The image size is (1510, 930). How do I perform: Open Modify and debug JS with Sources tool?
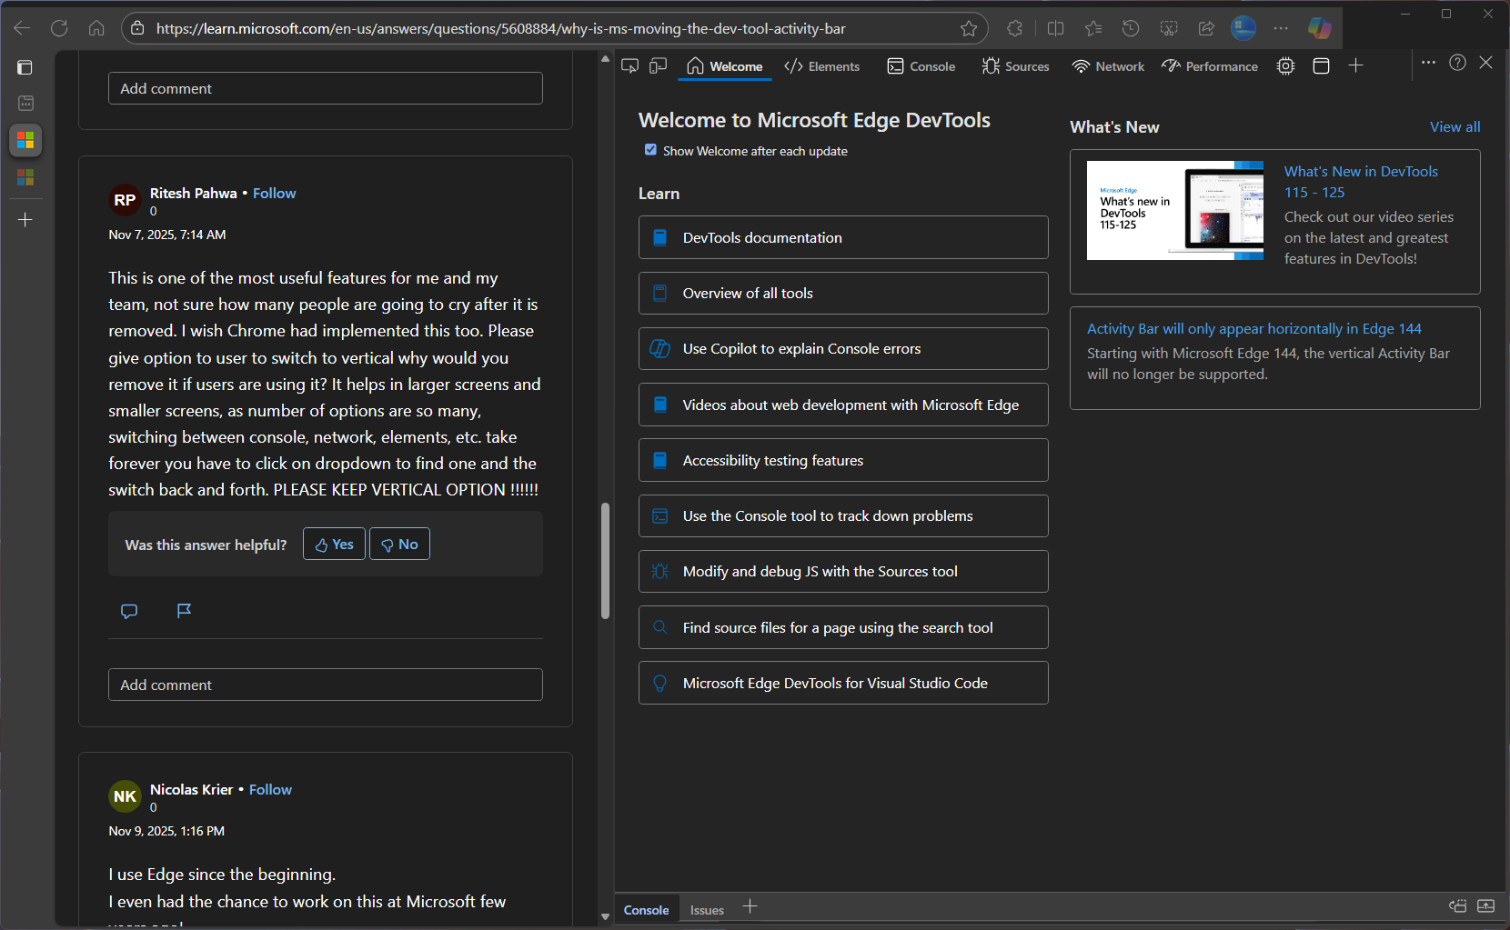[843, 571]
